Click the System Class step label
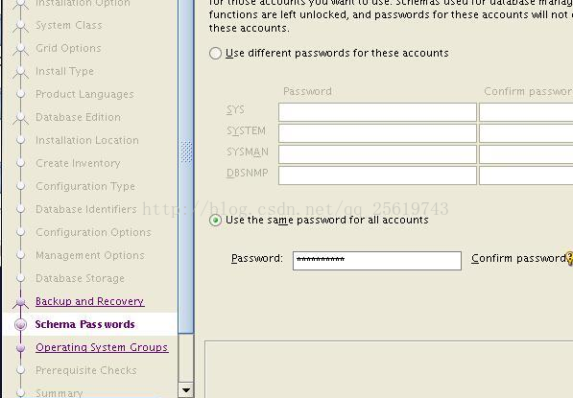The width and height of the screenshot is (573, 398). pyautogui.click(x=69, y=25)
